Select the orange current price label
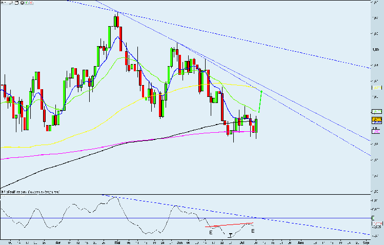This screenshot has width=384, height=245. pos(377,119)
